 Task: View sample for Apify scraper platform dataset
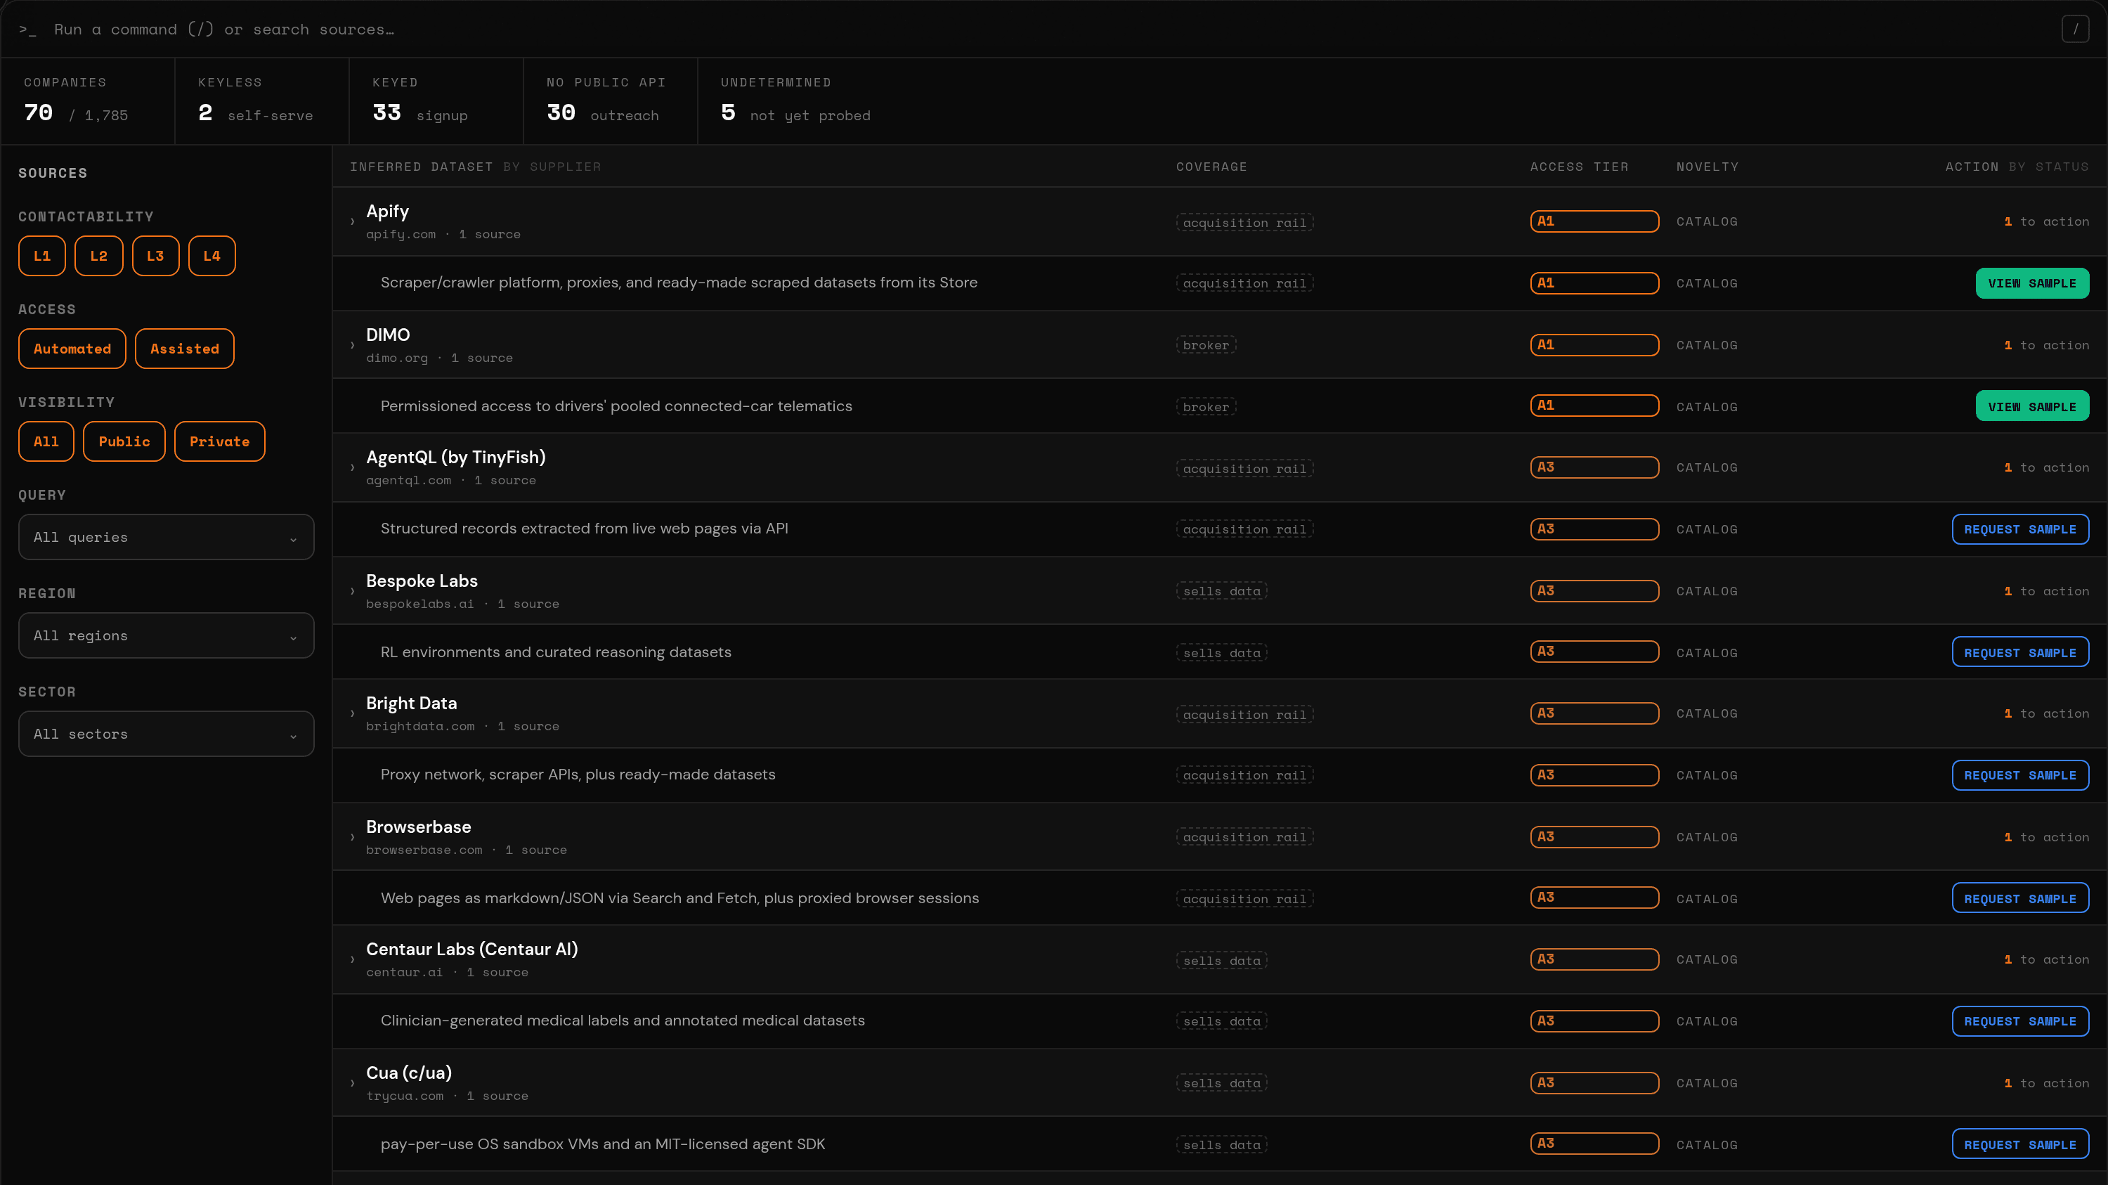[x=2032, y=283]
